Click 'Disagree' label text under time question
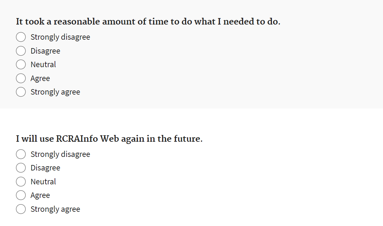Viewport: 383px width, 226px height. pos(45,51)
